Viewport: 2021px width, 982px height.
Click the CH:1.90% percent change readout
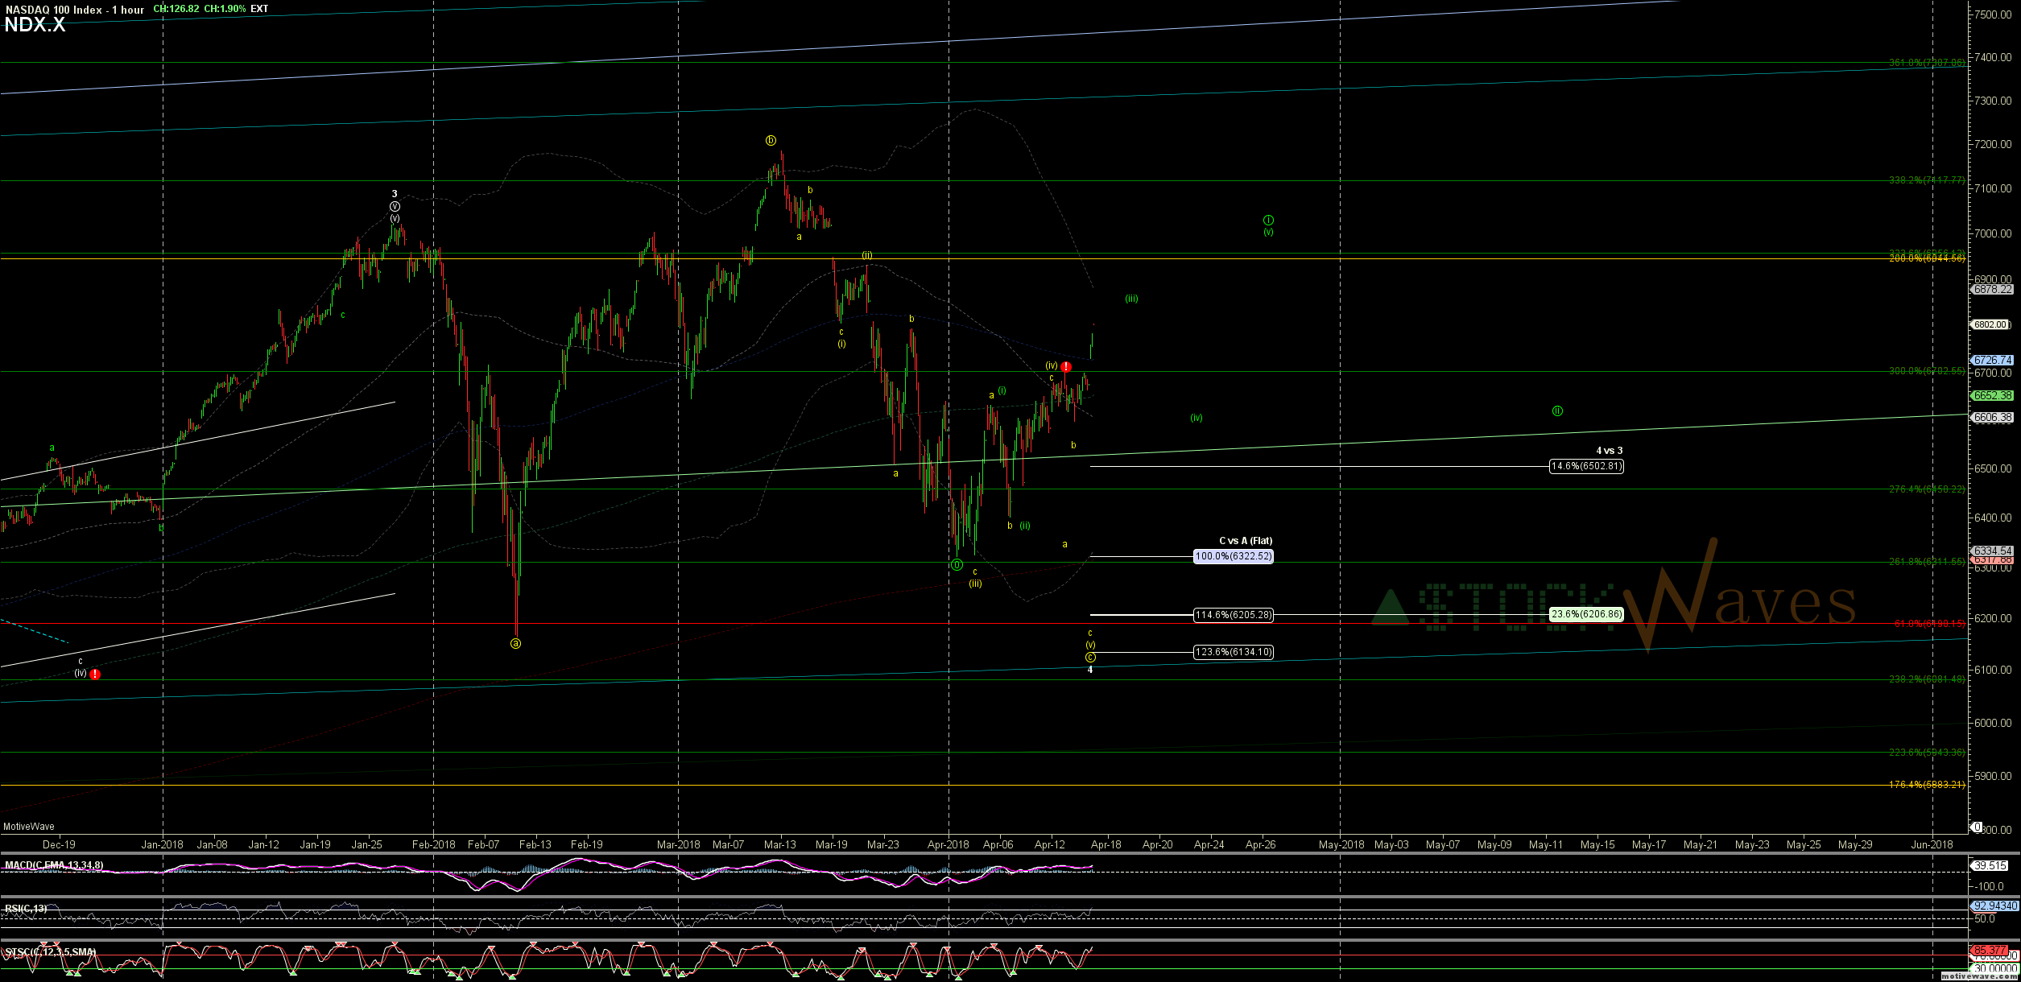coord(225,9)
